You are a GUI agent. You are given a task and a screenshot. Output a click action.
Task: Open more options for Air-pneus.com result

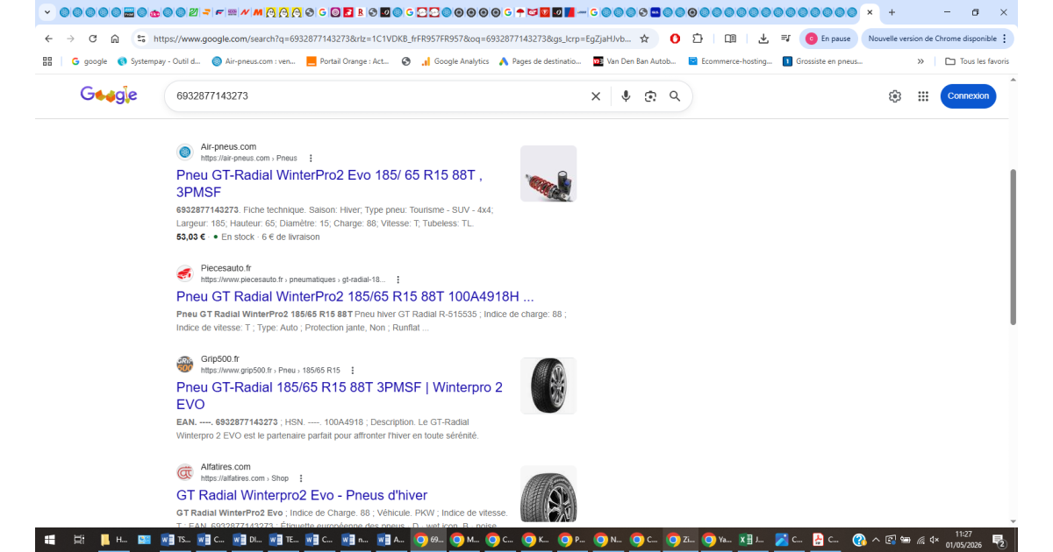coord(311,159)
